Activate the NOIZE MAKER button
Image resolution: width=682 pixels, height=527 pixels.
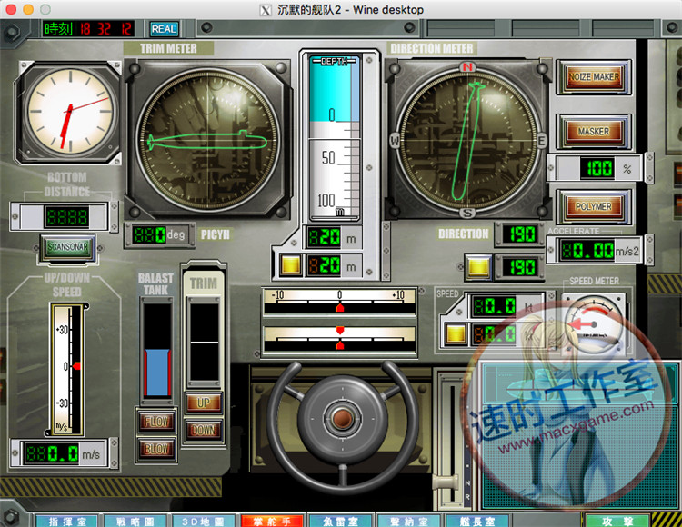click(594, 77)
